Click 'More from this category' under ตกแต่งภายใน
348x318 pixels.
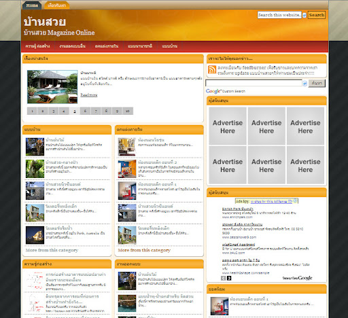[x=144, y=250]
